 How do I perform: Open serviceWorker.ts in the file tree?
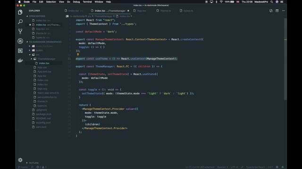pos(47,97)
